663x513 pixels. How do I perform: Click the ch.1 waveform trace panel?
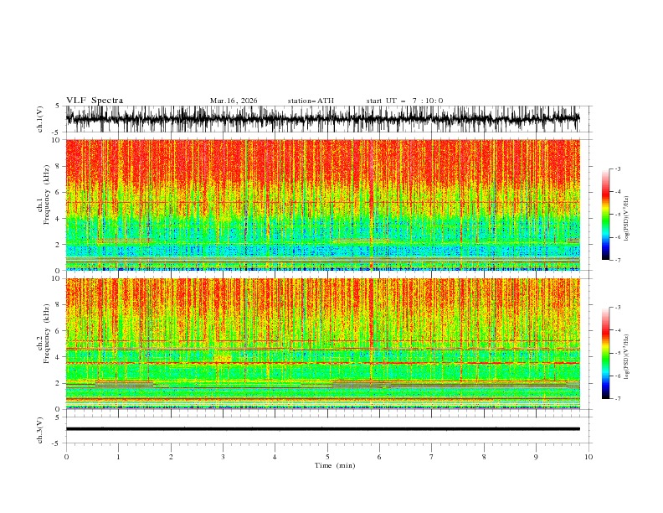point(323,119)
